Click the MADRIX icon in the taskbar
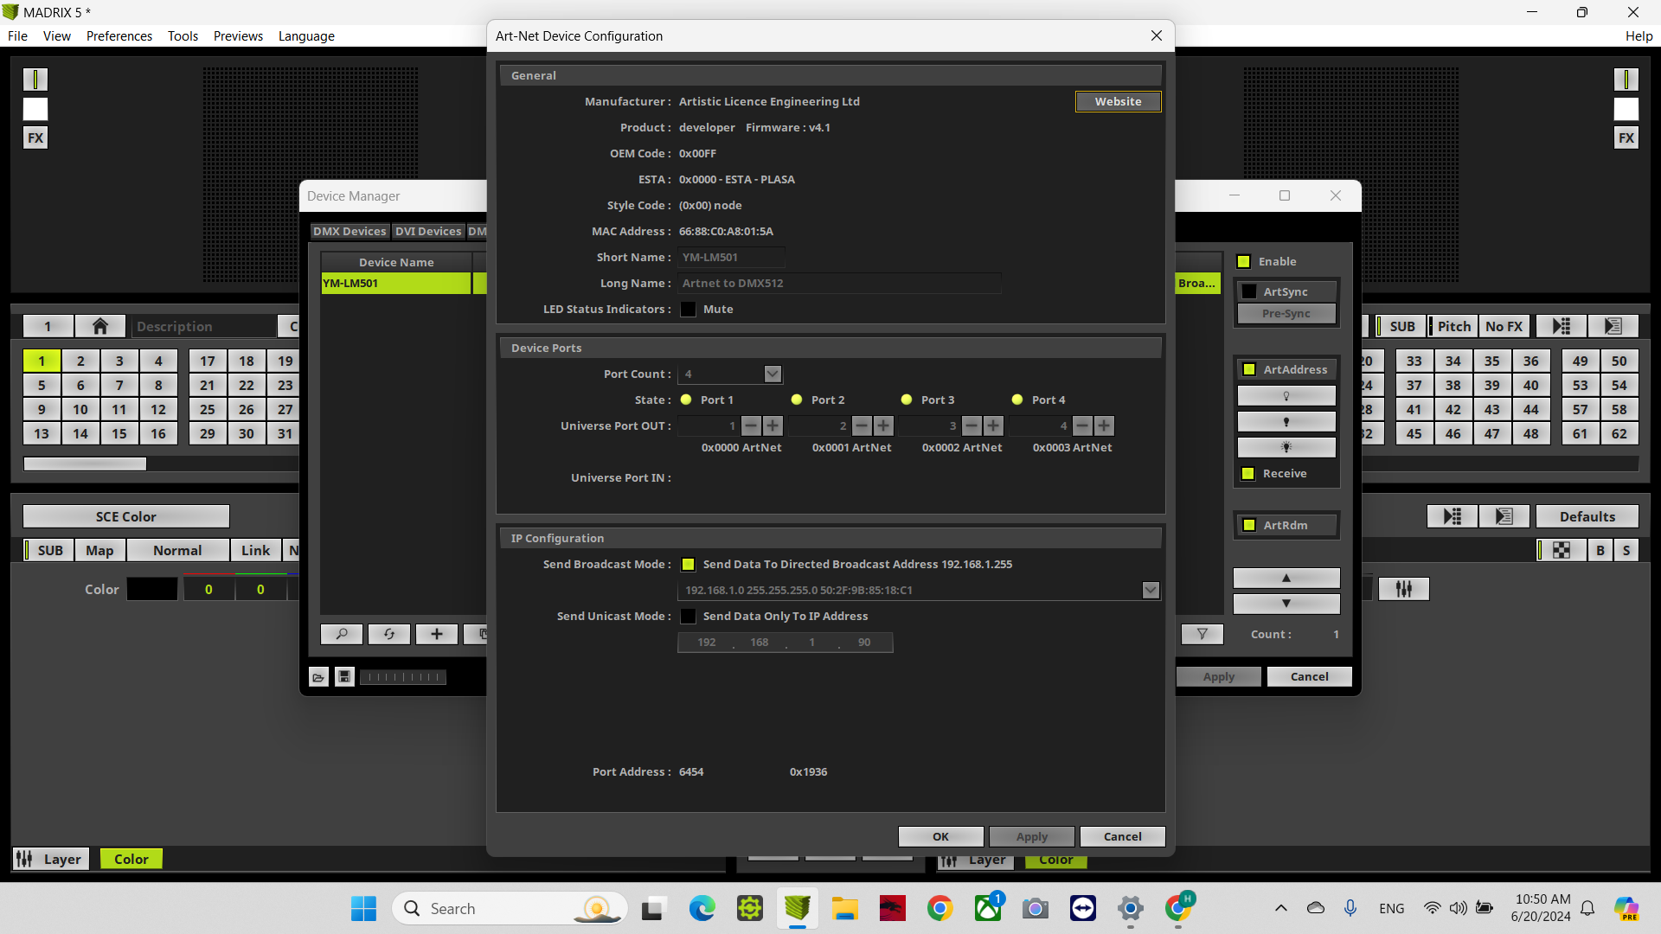 click(797, 908)
